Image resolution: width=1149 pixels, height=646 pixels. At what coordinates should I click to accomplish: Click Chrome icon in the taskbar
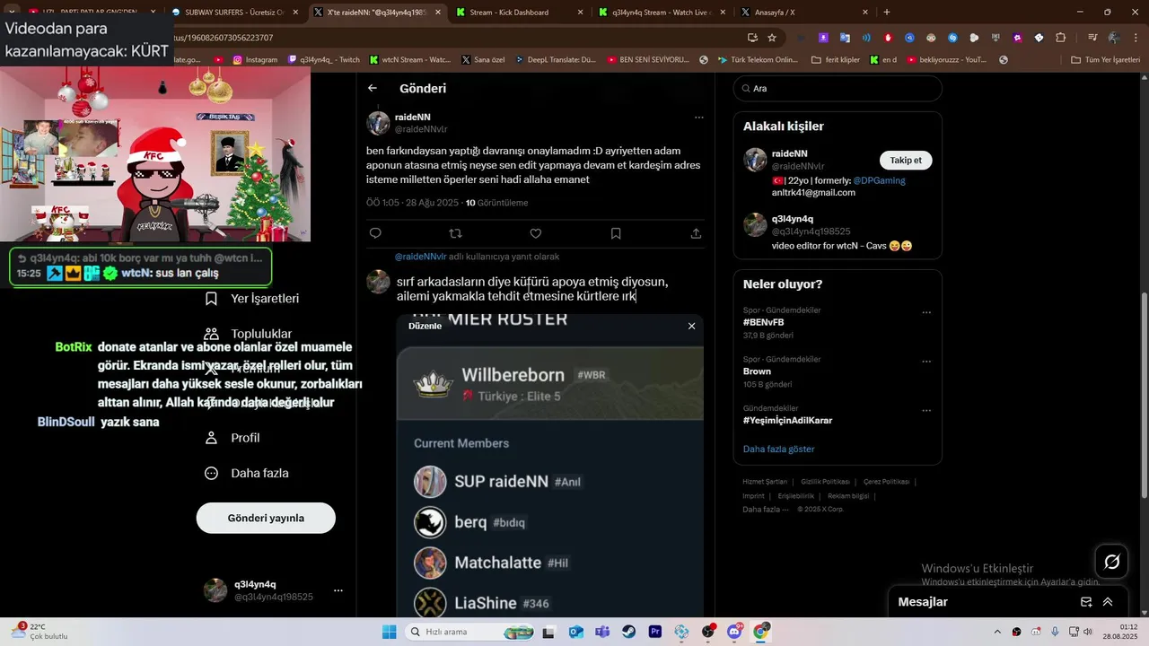click(x=761, y=632)
